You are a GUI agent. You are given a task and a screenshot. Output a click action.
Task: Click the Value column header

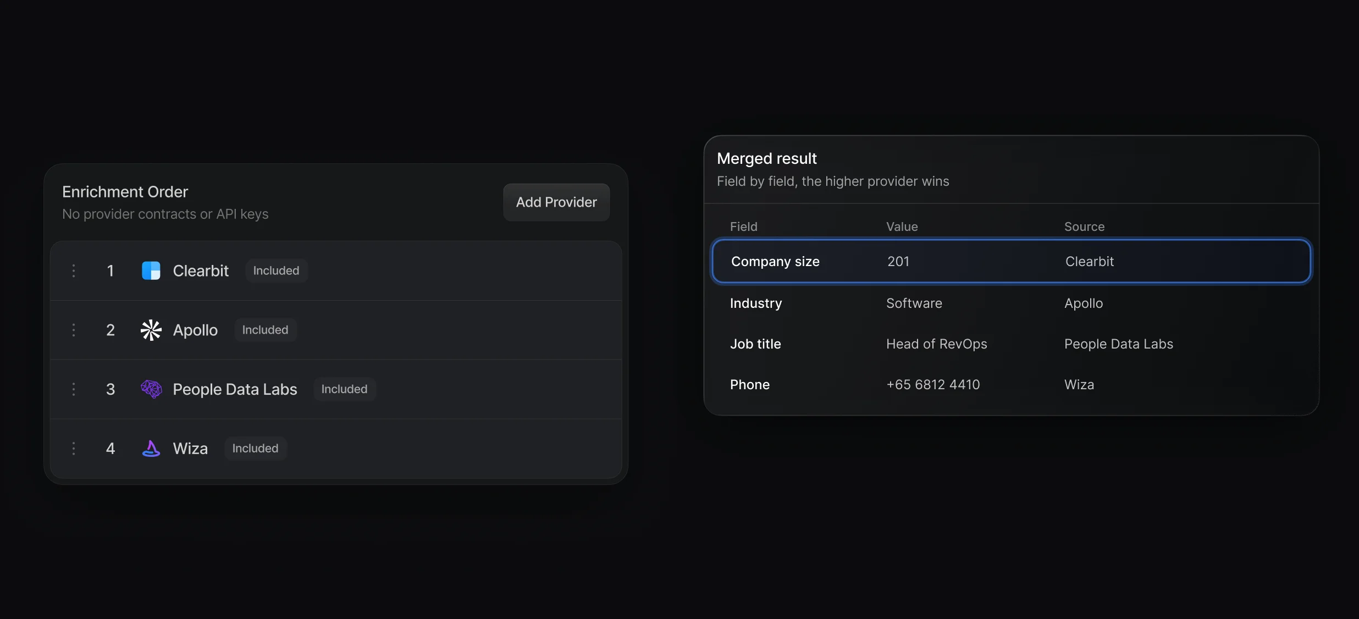coord(902,226)
